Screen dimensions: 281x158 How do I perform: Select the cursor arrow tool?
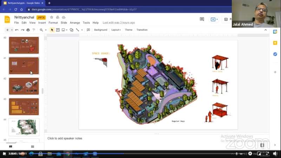[x=52, y=30]
